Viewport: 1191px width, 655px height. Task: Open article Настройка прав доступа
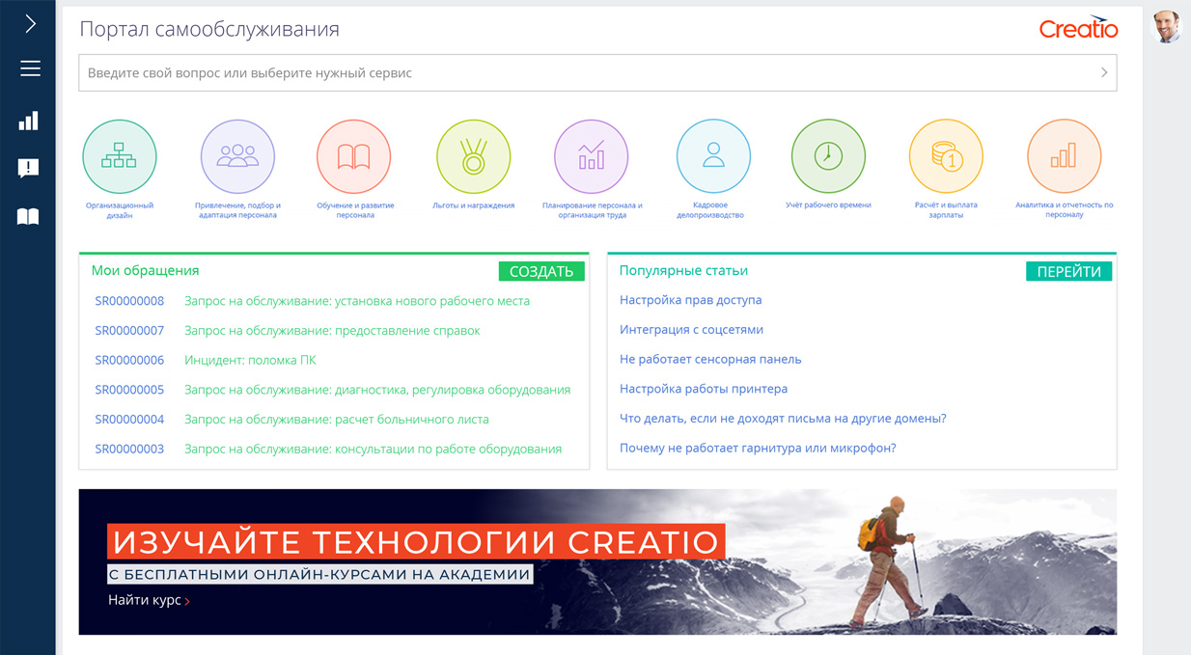(x=691, y=300)
